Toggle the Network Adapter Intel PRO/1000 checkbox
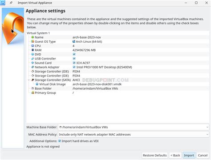Viewport: 211px width, 160px height. coord(74,67)
